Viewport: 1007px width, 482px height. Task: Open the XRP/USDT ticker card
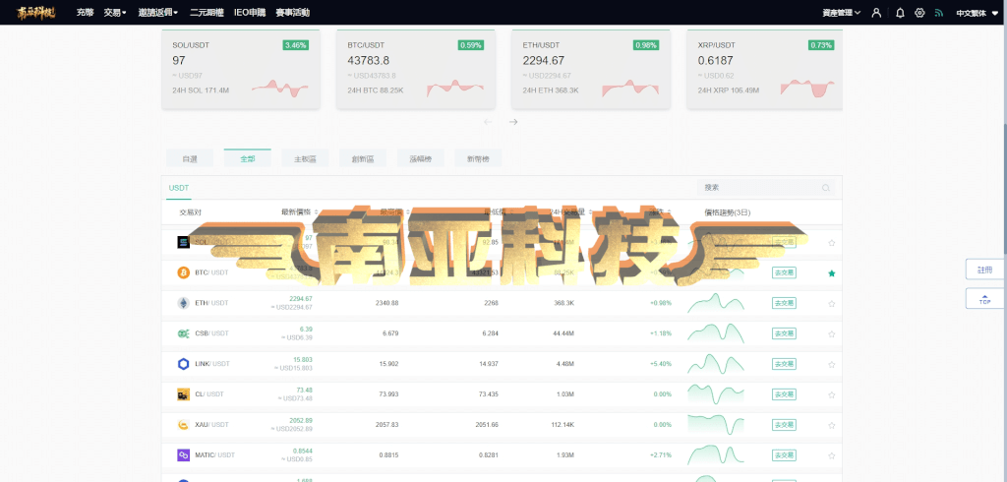point(765,69)
